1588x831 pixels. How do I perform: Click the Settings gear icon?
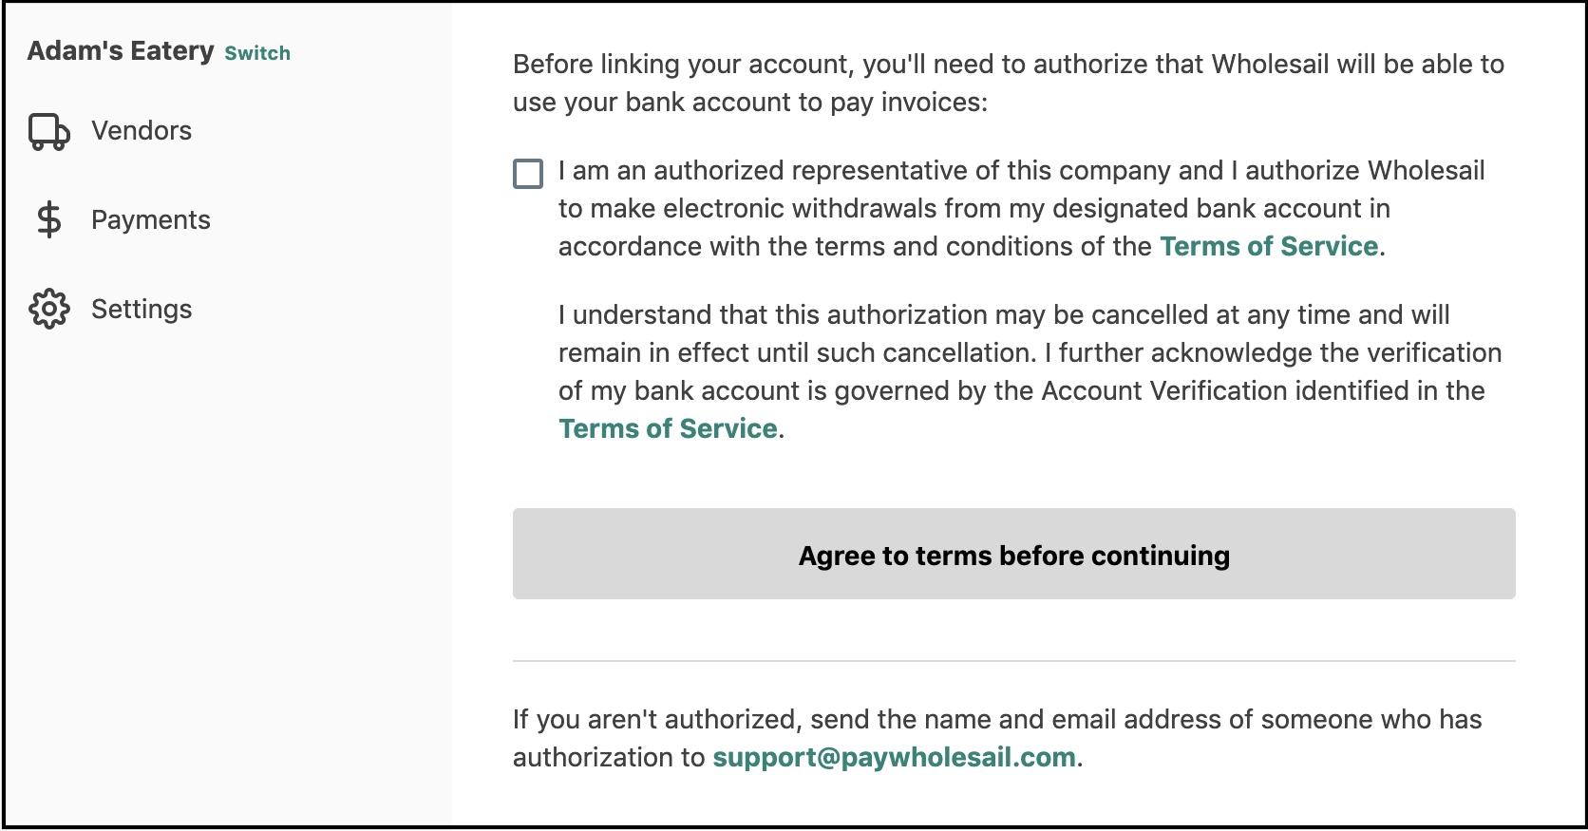pyautogui.click(x=49, y=309)
